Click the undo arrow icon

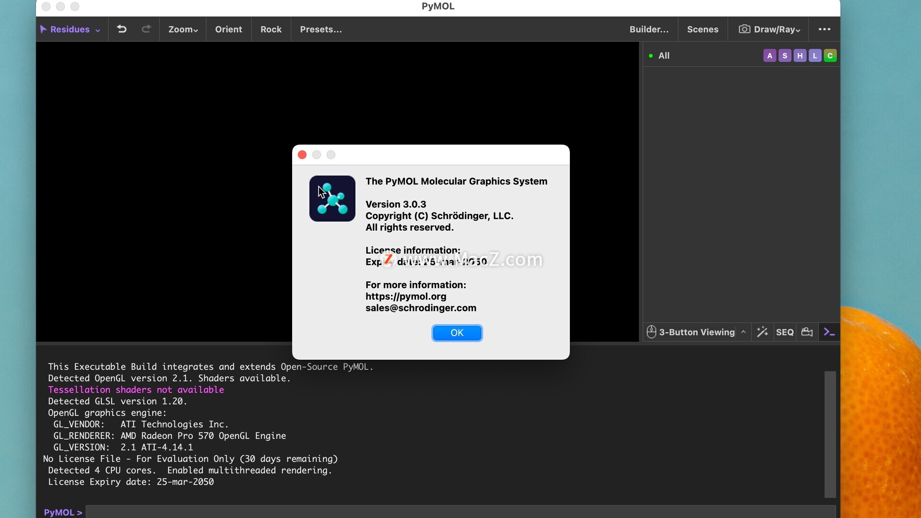click(122, 29)
